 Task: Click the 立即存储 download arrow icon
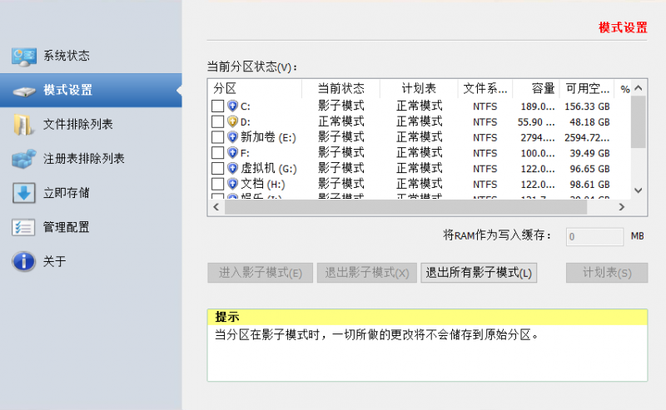point(23,193)
